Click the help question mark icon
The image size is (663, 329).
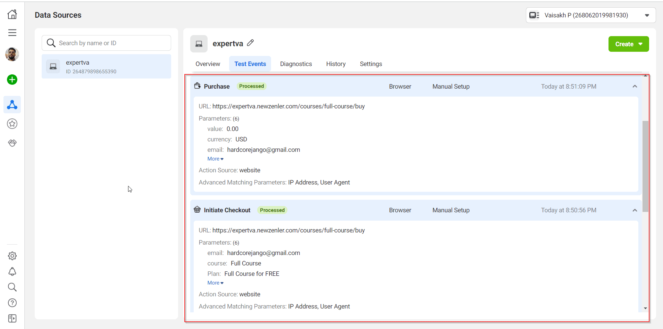pyautogui.click(x=12, y=303)
